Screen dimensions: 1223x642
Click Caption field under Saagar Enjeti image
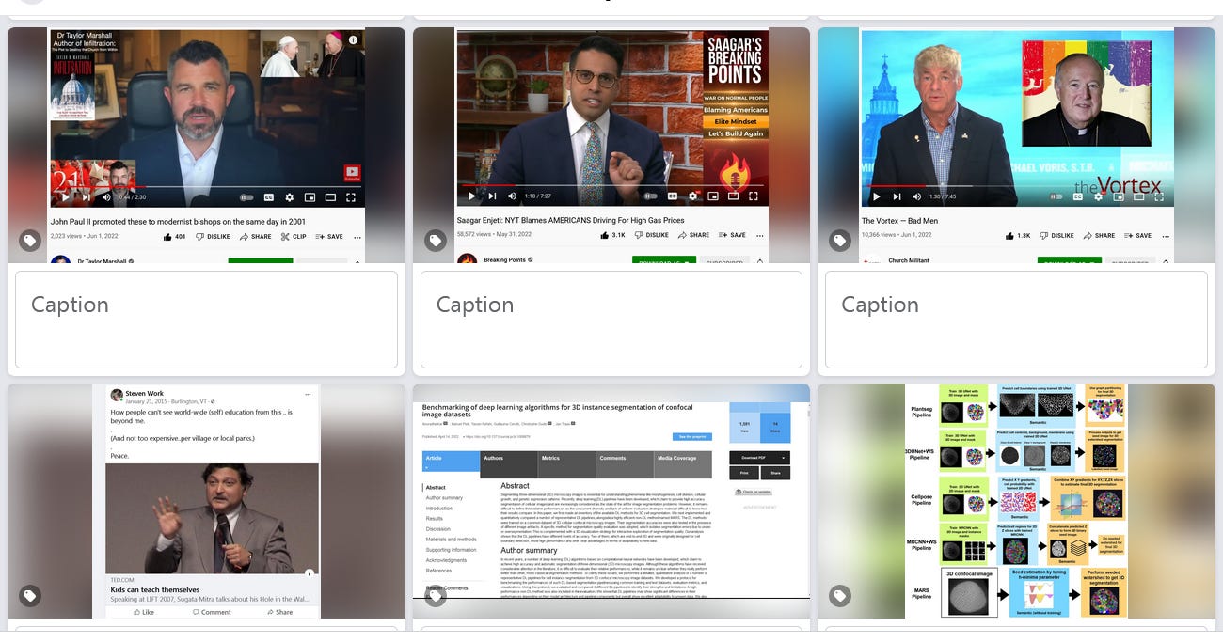point(611,320)
